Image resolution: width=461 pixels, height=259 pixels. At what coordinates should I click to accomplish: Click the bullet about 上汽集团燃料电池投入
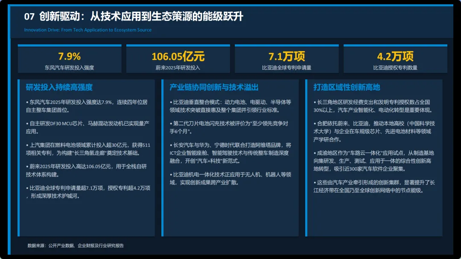coord(88,149)
